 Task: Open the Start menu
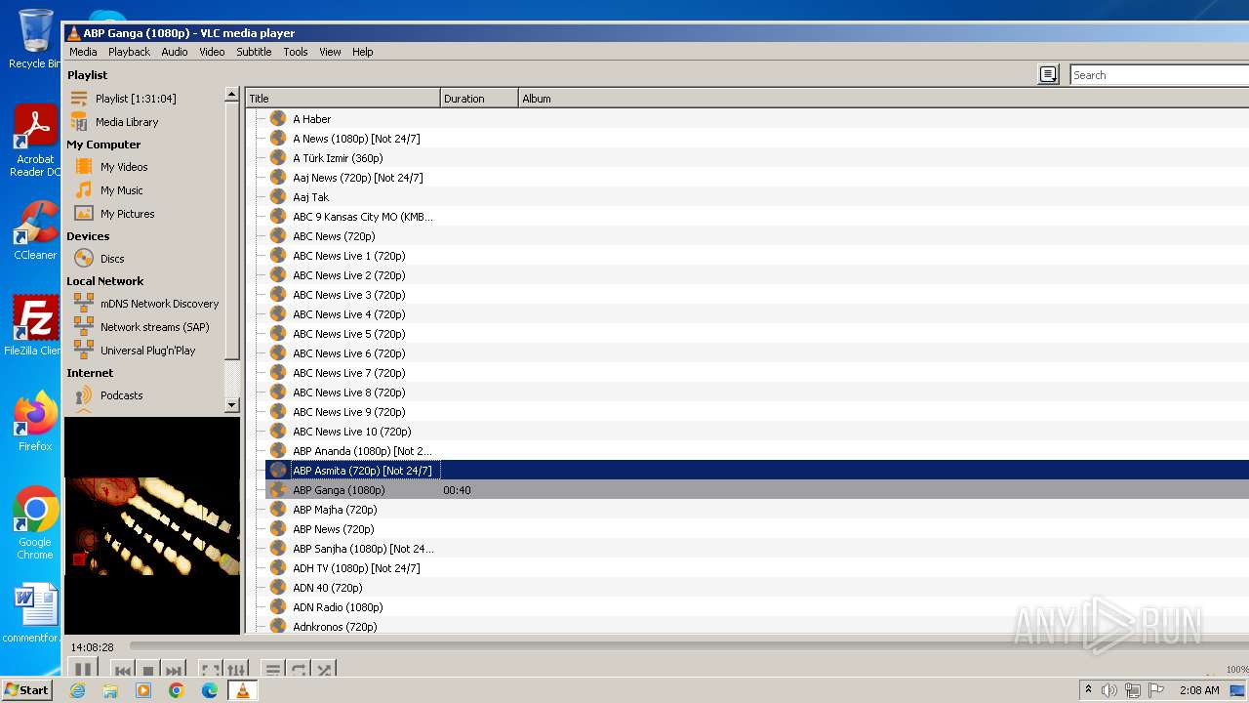click(26, 690)
